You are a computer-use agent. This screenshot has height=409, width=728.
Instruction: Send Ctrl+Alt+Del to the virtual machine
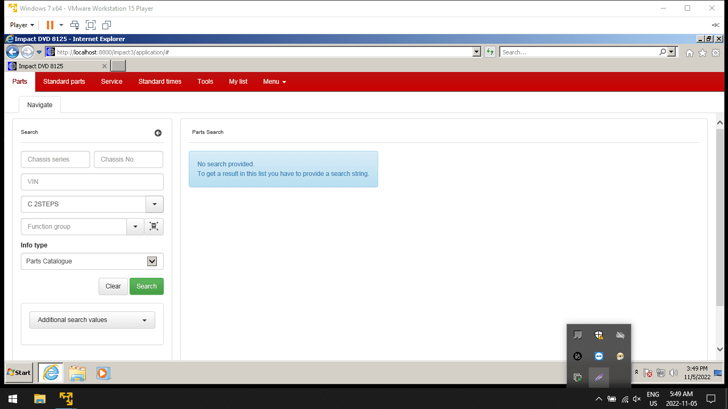[x=75, y=25]
